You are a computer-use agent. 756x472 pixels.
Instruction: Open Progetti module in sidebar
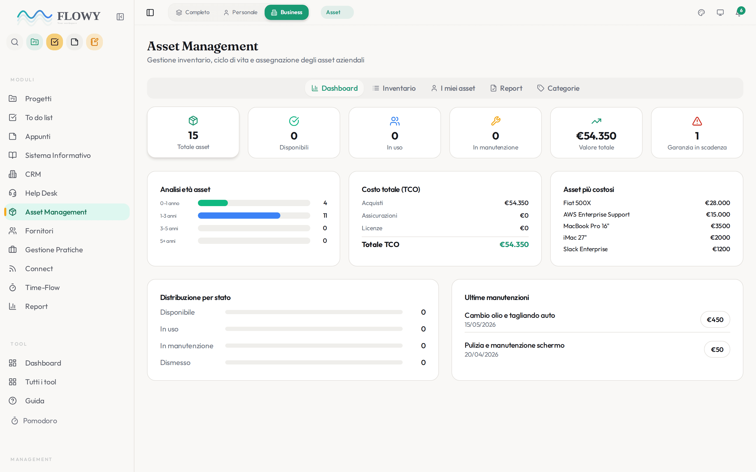pos(67,99)
